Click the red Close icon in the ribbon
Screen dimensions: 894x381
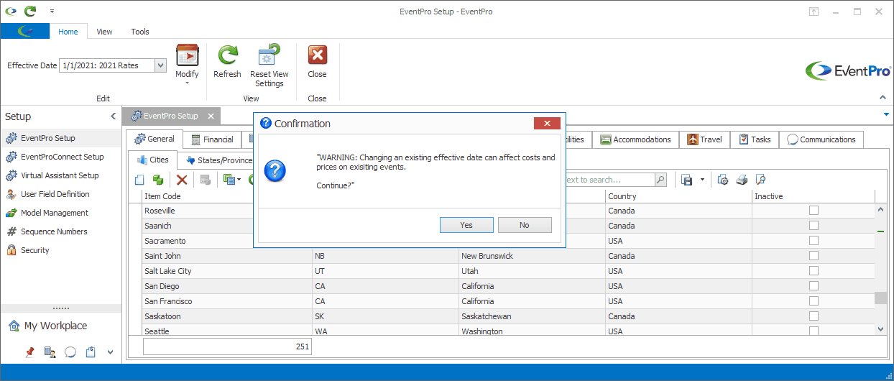coord(317,55)
